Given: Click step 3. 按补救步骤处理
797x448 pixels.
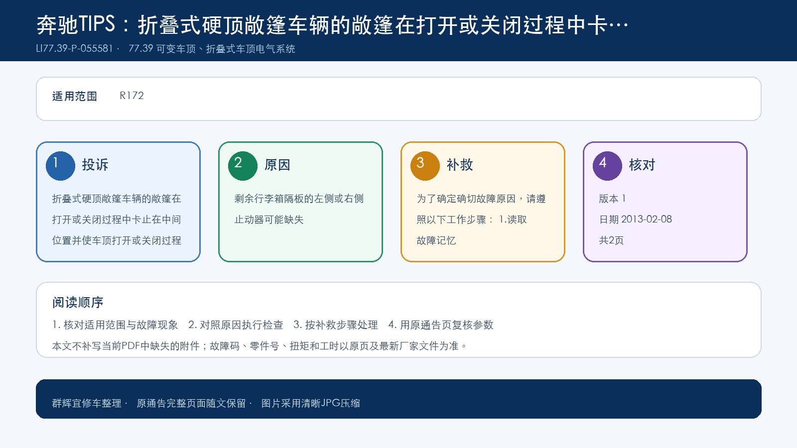Looking at the screenshot, I should coord(336,325).
